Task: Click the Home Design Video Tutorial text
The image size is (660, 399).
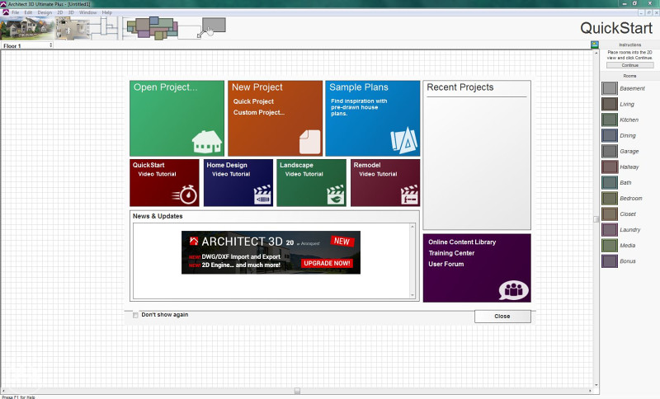Action: coord(231,174)
